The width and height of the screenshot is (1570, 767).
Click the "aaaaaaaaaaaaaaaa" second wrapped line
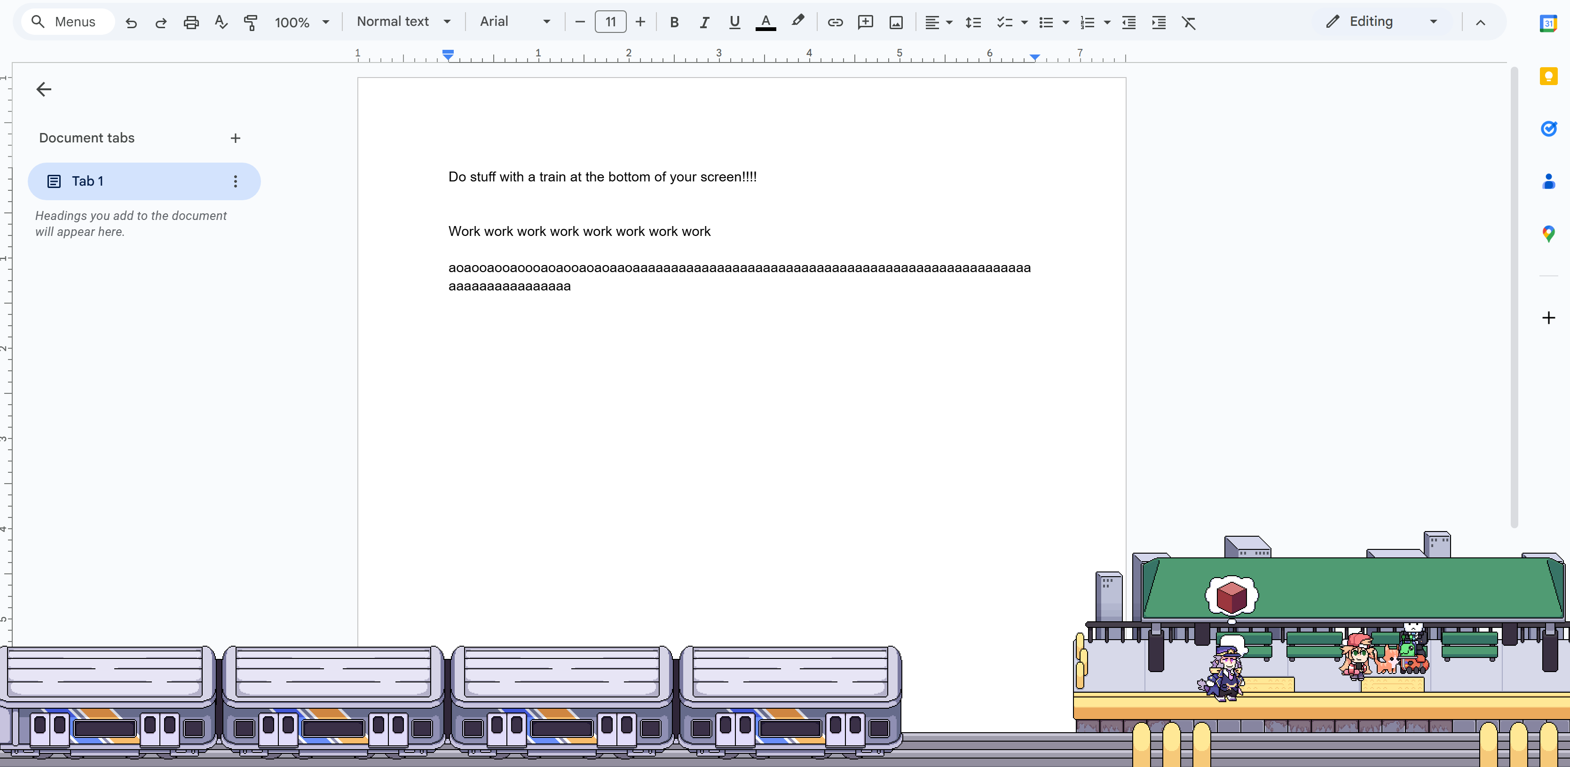point(510,286)
